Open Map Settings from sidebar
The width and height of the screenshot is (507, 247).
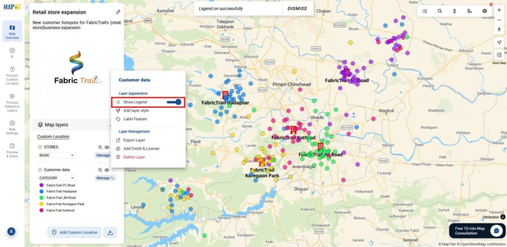point(12,126)
